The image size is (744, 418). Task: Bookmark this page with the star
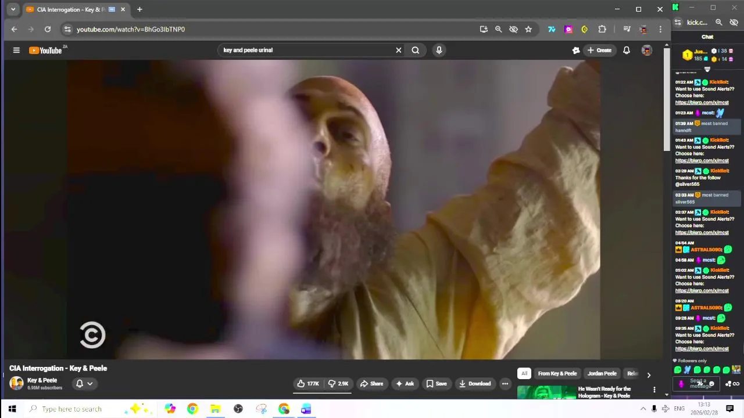[528, 29]
